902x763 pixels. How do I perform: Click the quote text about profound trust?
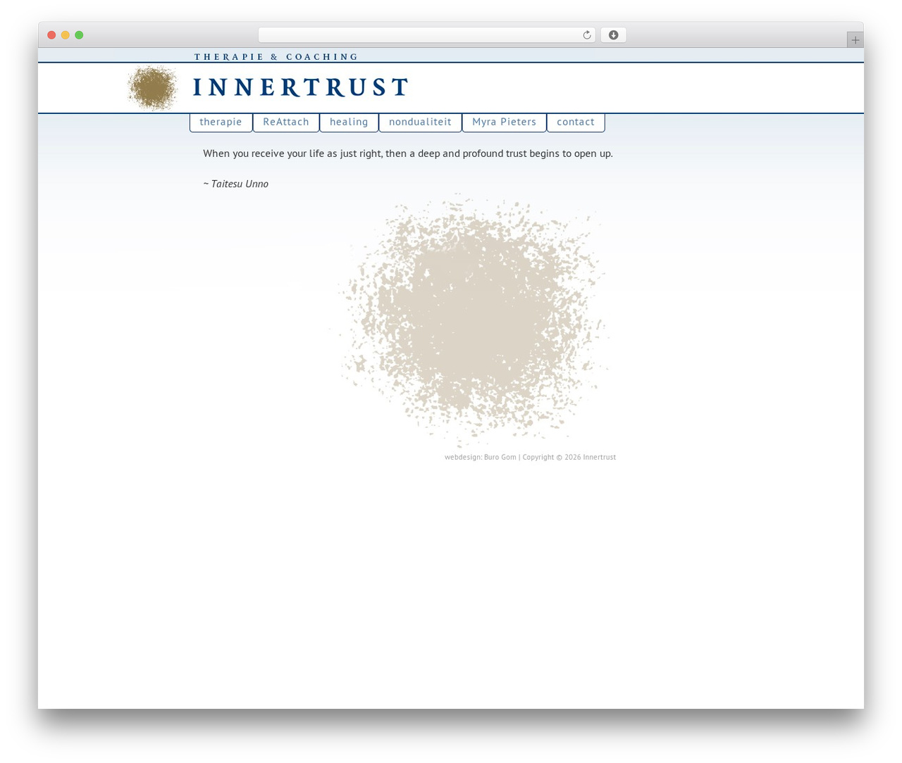[408, 153]
